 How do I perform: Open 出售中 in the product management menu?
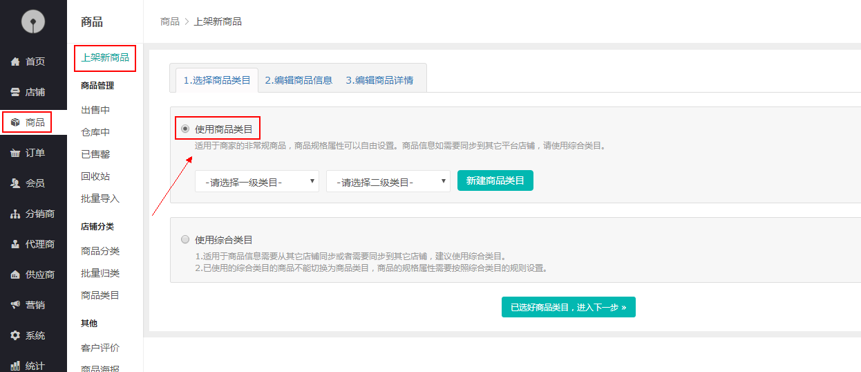[95, 110]
